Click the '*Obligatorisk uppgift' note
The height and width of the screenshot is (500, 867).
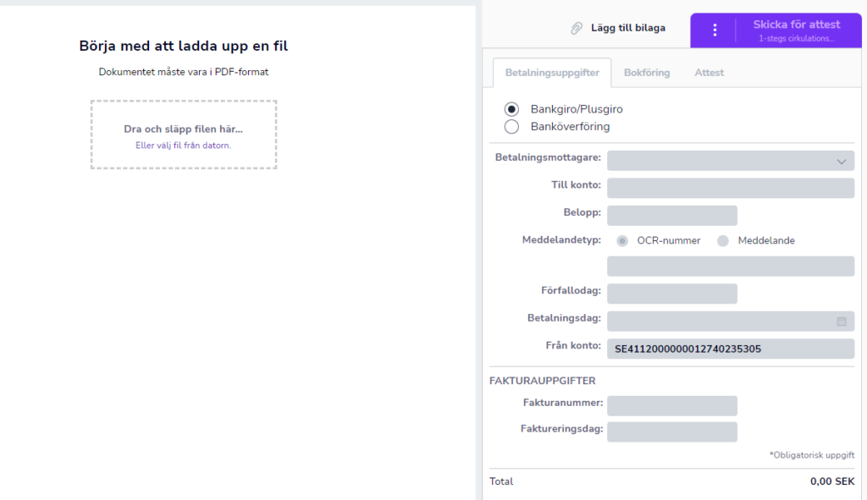(x=812, y=455)
